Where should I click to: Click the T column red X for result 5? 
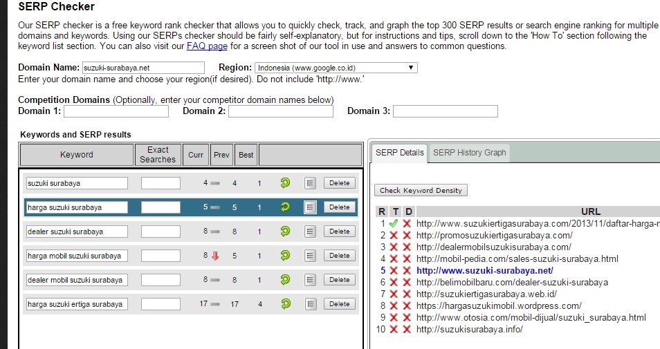(x=394, y=271)
